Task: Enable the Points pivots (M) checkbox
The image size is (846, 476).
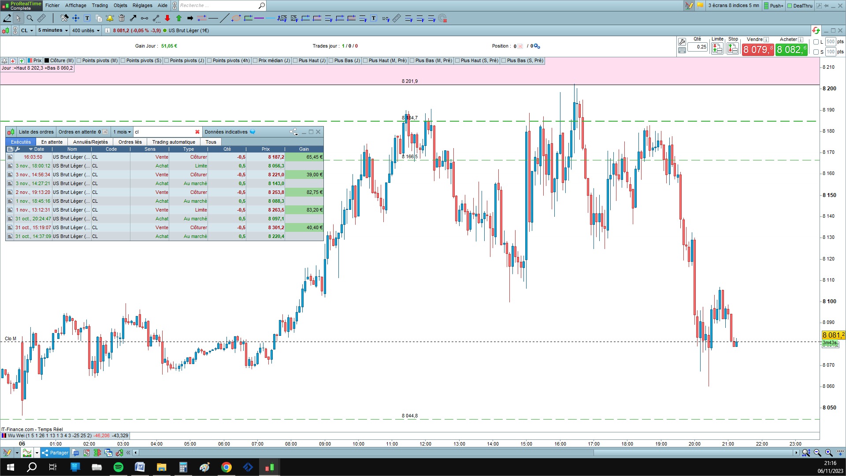Action: click(x=79, y=61)
